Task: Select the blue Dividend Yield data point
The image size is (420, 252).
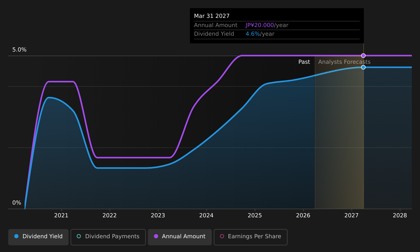Action: (363, 67)
